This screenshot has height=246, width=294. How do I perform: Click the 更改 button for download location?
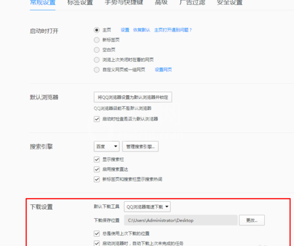tap(252, 220)
